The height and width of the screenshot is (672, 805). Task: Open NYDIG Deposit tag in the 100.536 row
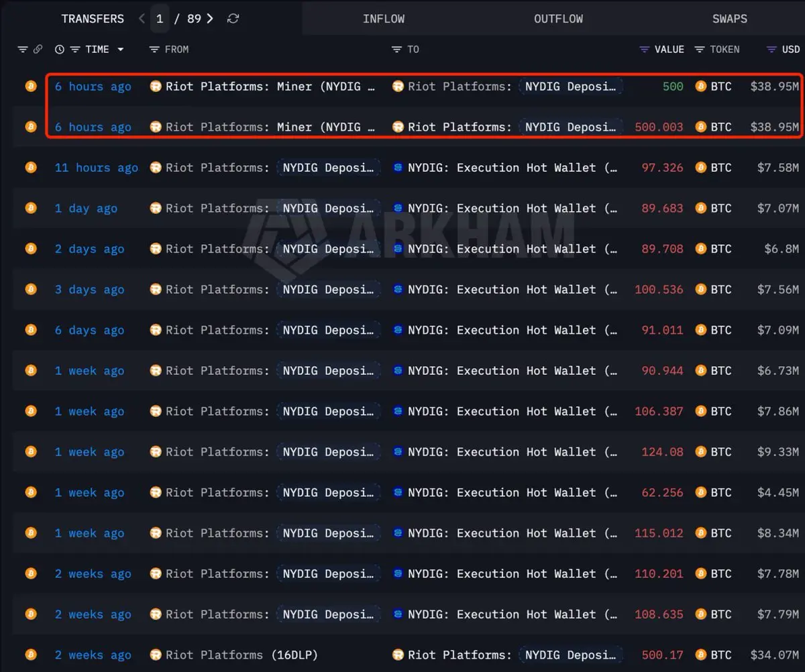pyautogui.click(x=329, y=289)
